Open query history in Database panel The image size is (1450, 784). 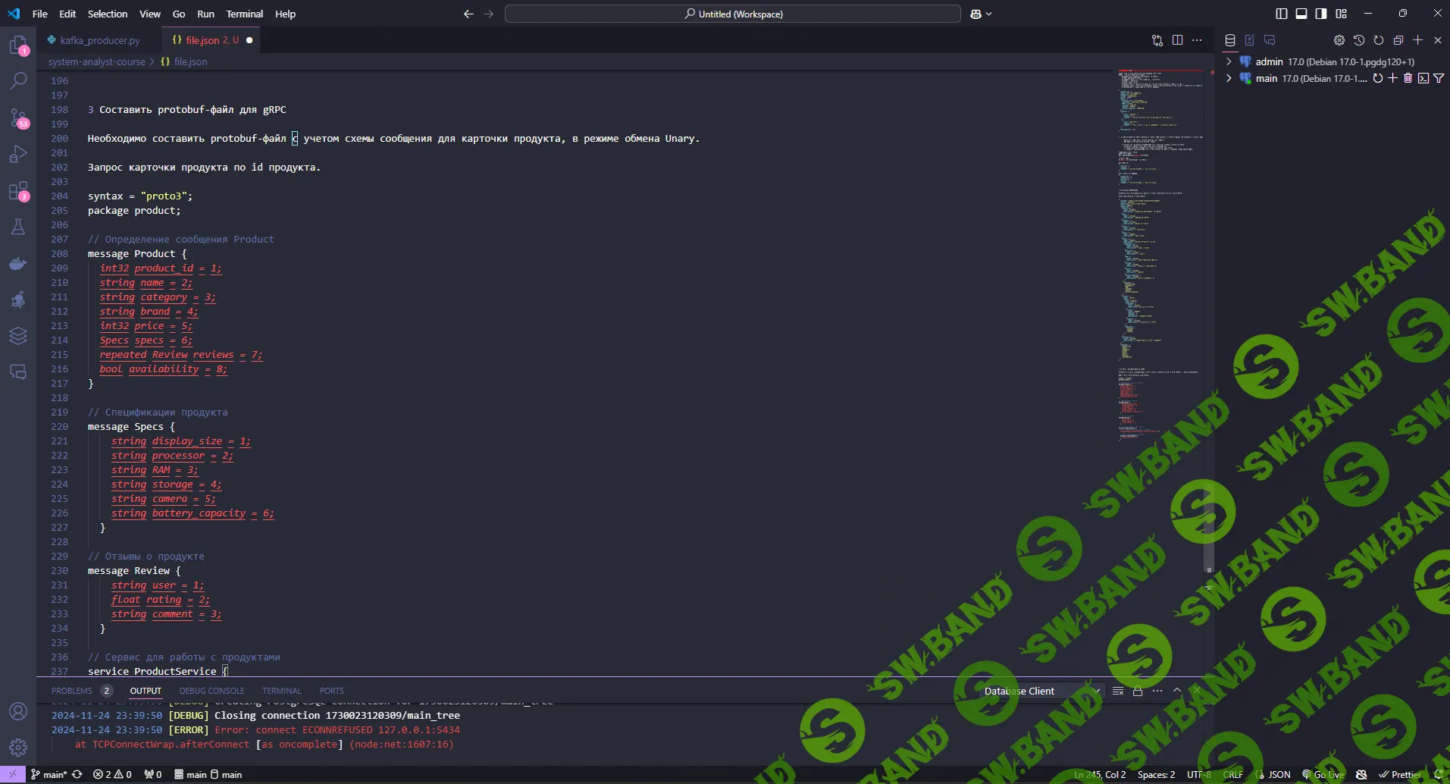[x=1359, y=40]
